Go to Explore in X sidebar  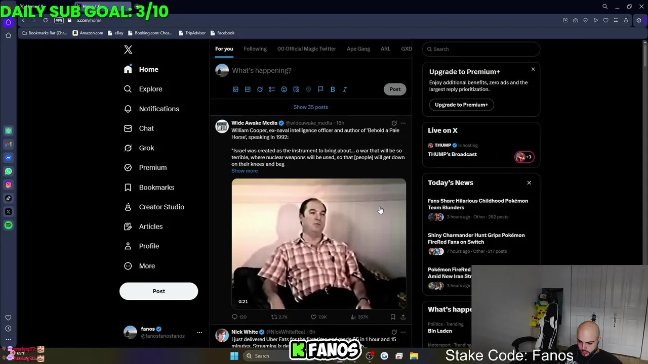click(143, 89)
